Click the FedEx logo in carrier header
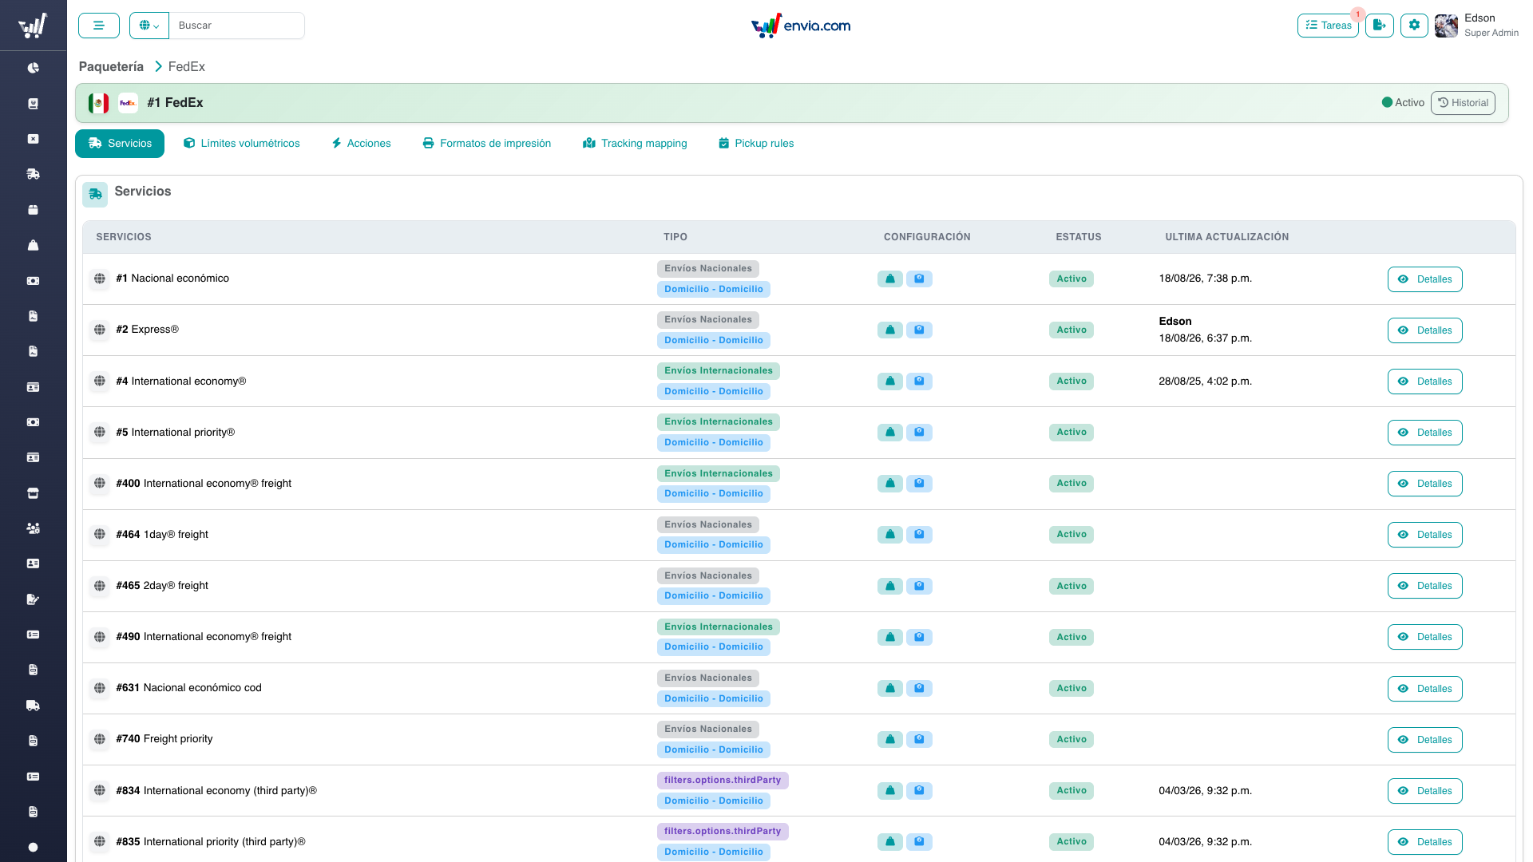Image resolution: width=1533 pixels, height=862 pixels. tap(128, 103)
